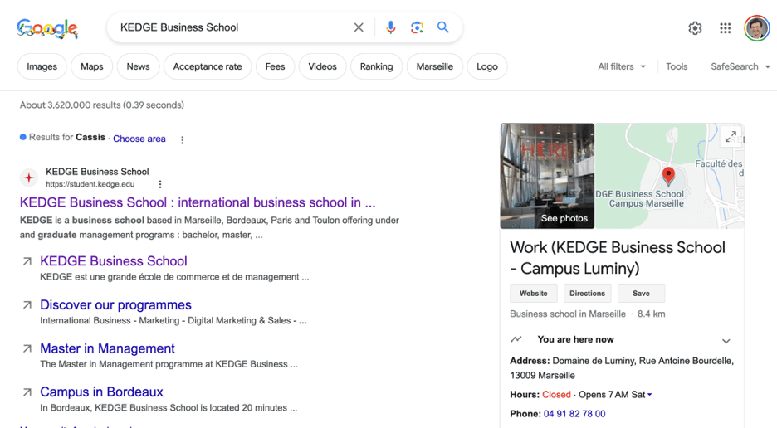Clear the search box with X icon
The image size is (777, 428).
tap(359, 27)
